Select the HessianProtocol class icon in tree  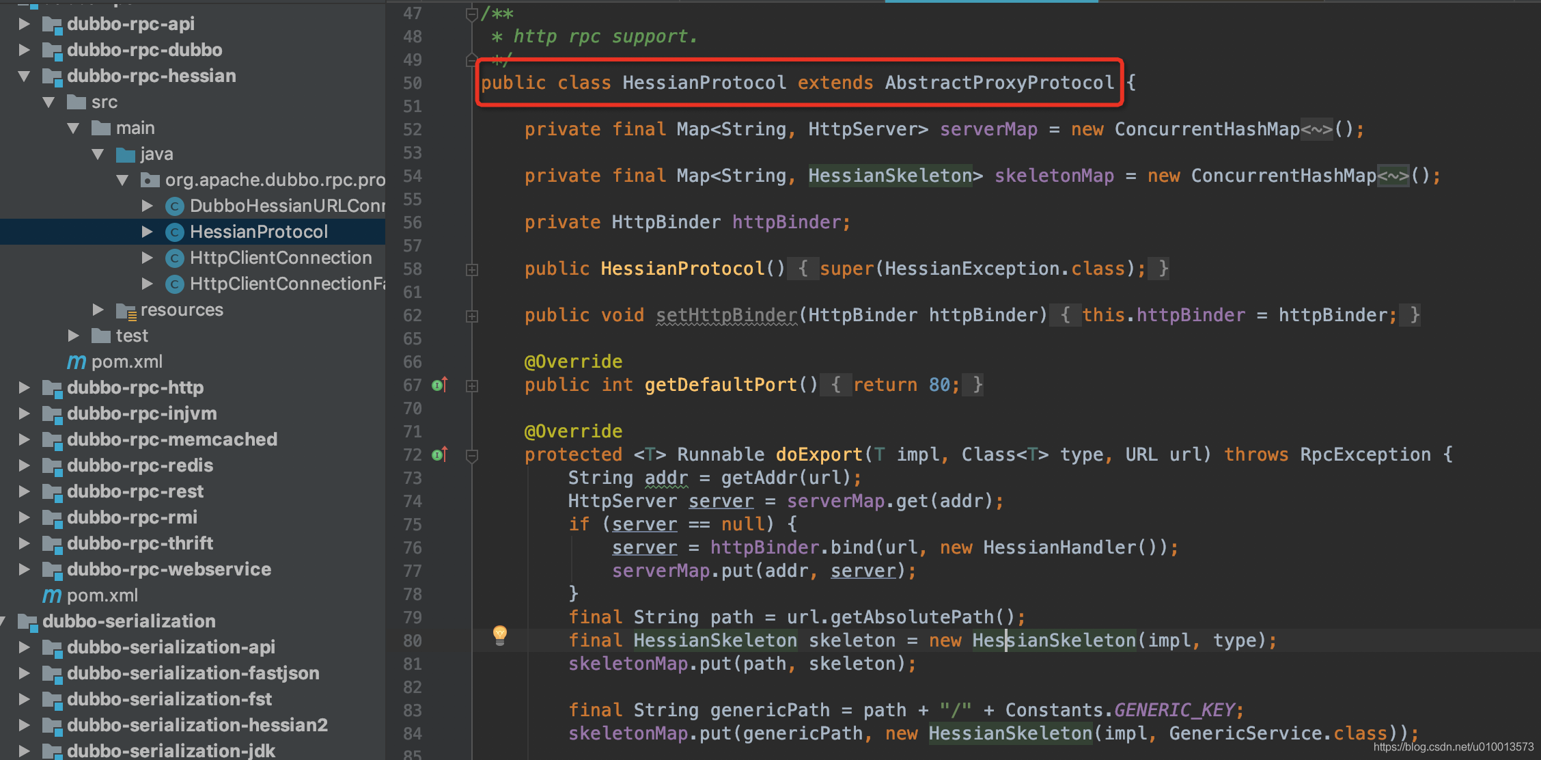coord(175,232)
